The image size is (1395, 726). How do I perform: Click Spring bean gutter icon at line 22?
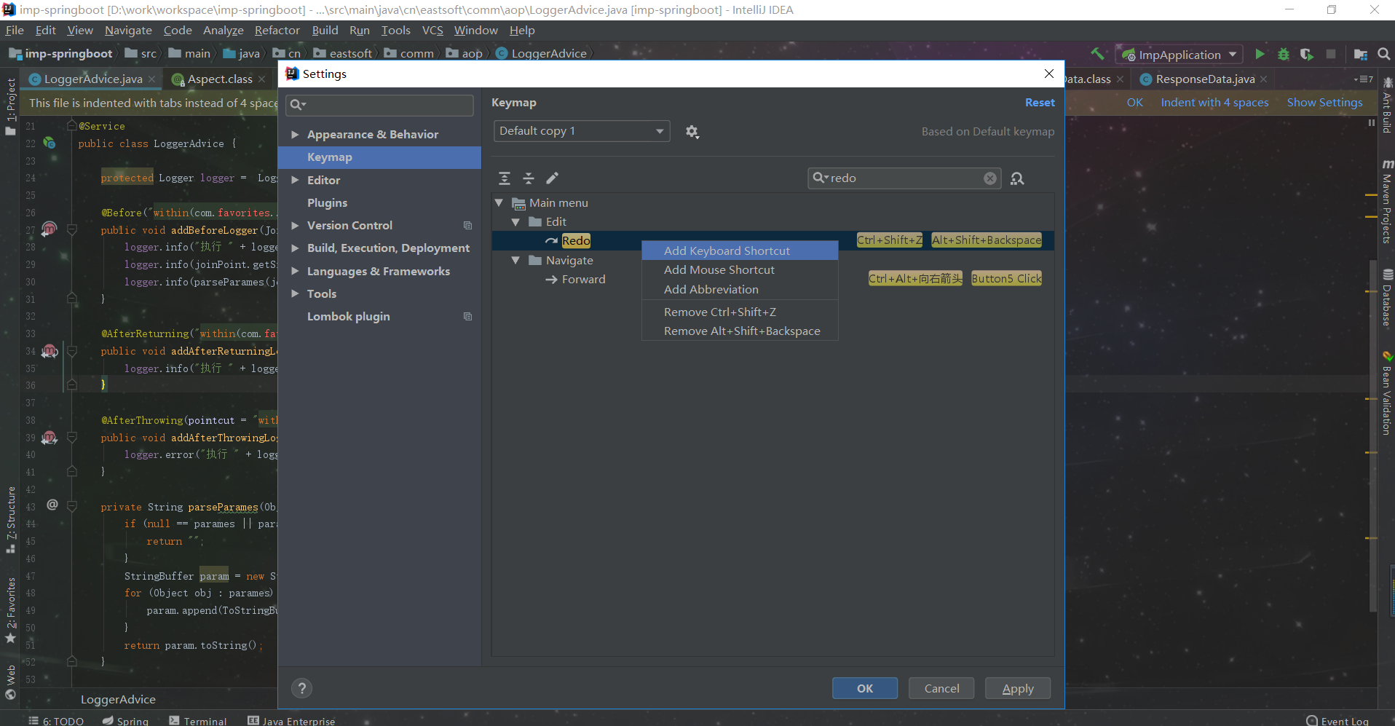tap(50, 143)
